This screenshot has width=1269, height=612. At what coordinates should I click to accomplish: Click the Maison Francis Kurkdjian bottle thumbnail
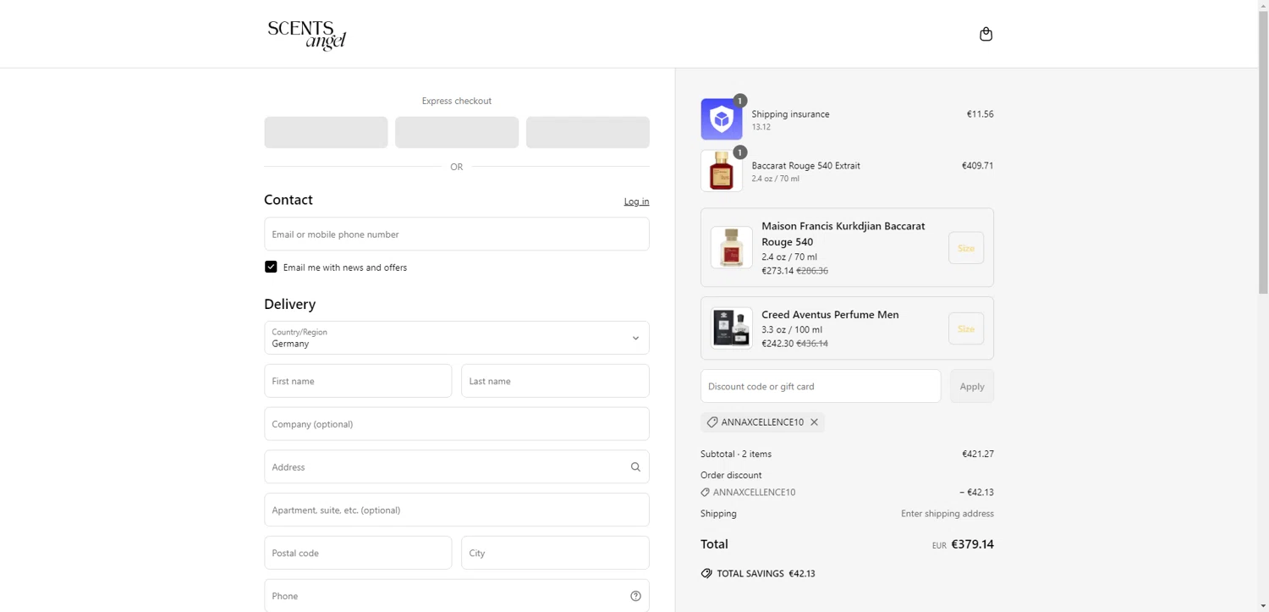click(732, 247)
